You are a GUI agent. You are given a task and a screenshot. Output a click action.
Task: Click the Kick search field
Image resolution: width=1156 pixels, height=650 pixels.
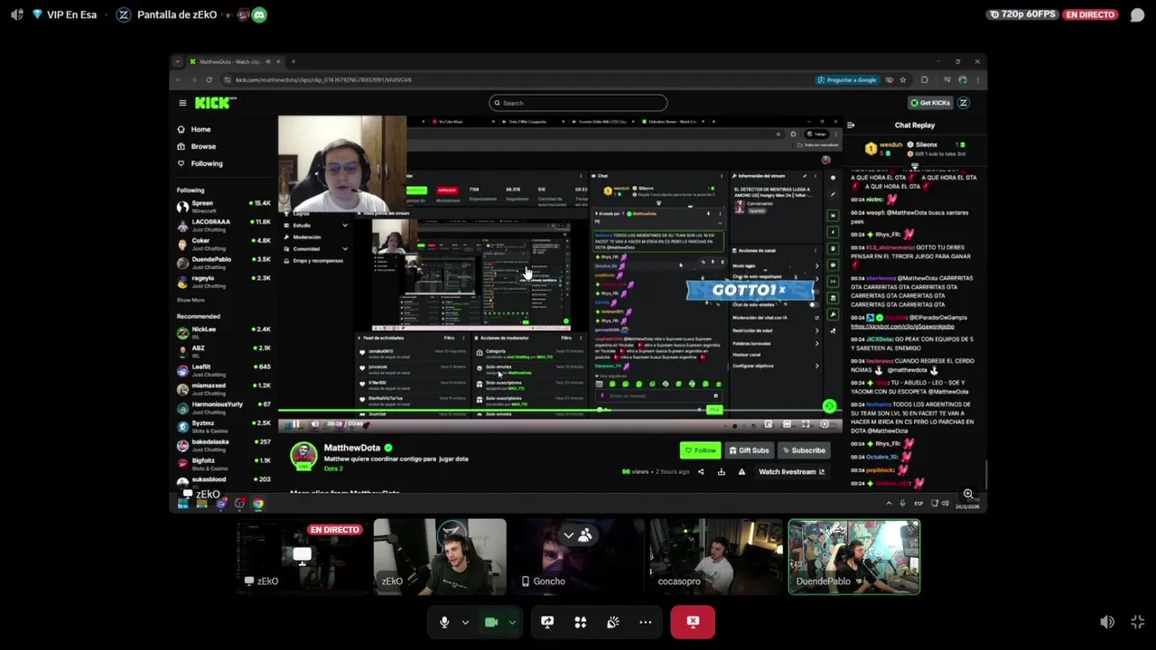578,103
